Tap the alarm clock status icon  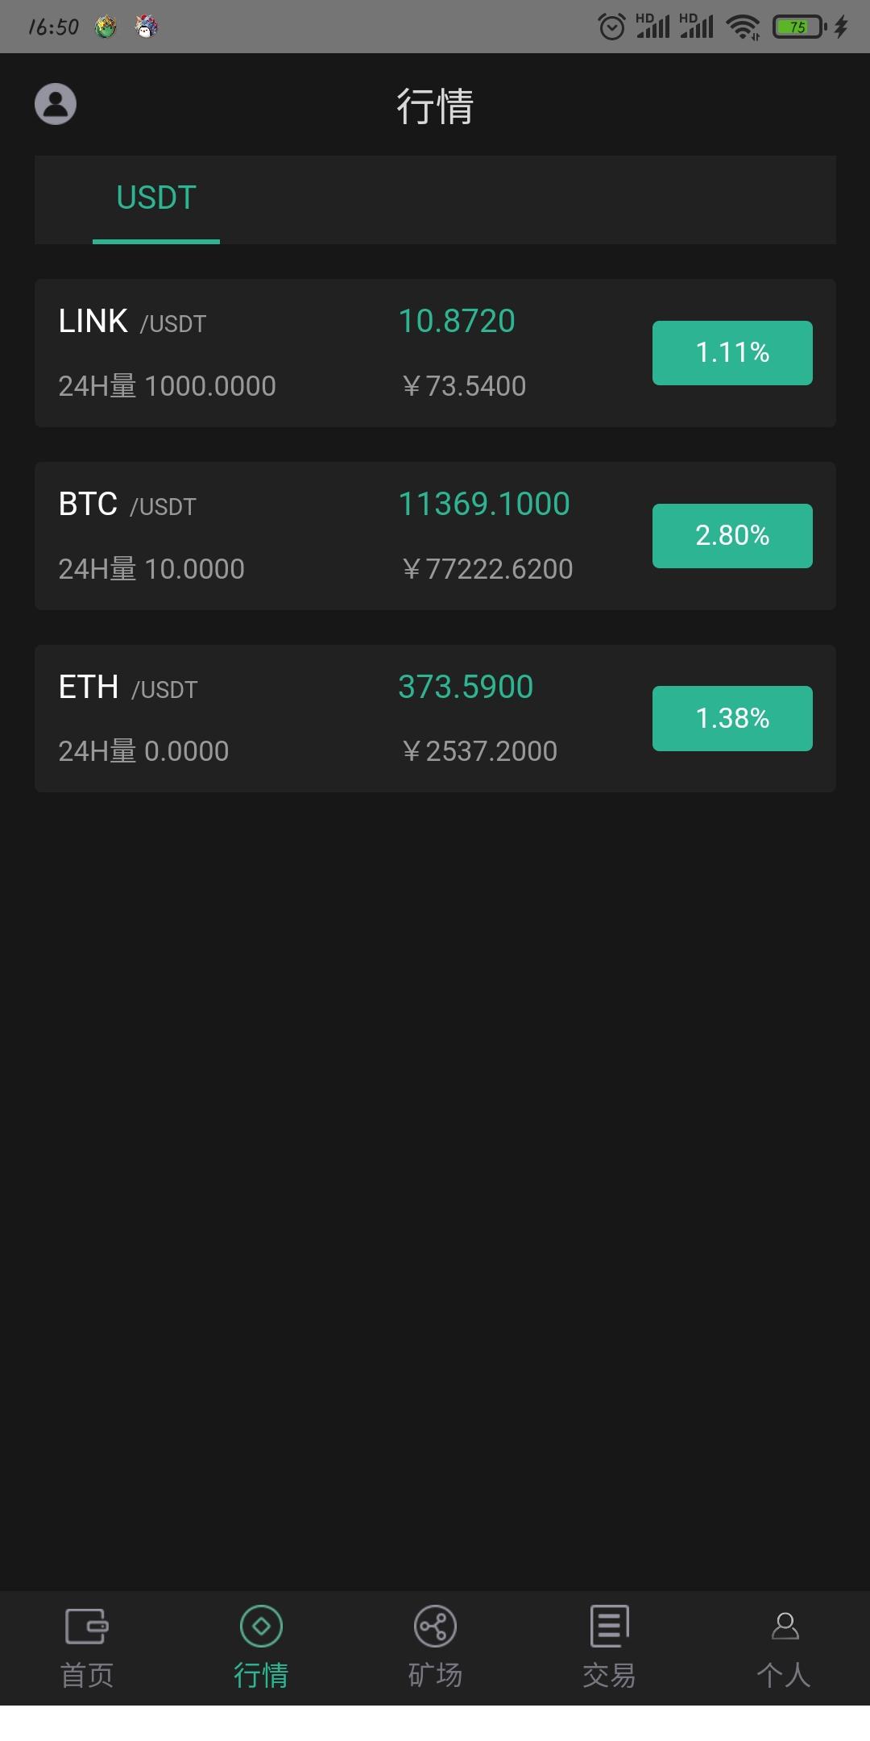pyautogui.click(x=611, y=27)
